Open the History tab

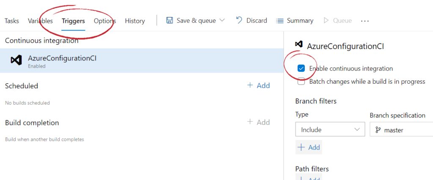pos(135,21)
